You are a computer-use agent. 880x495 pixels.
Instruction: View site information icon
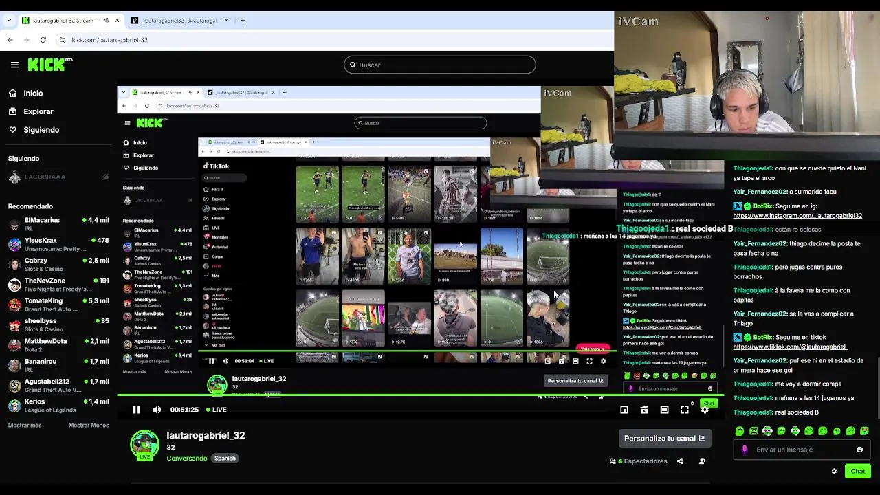[x=63, y=40]
